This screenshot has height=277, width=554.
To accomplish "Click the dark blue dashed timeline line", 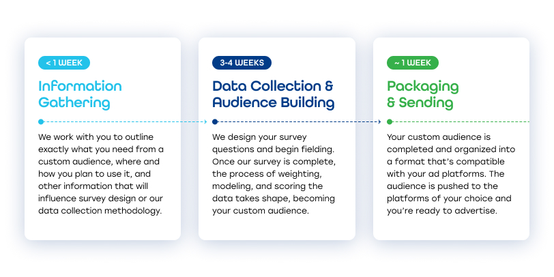I will click(298, 122).
